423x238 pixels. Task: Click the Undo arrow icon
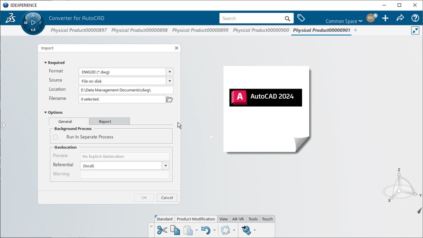point(206,230)
